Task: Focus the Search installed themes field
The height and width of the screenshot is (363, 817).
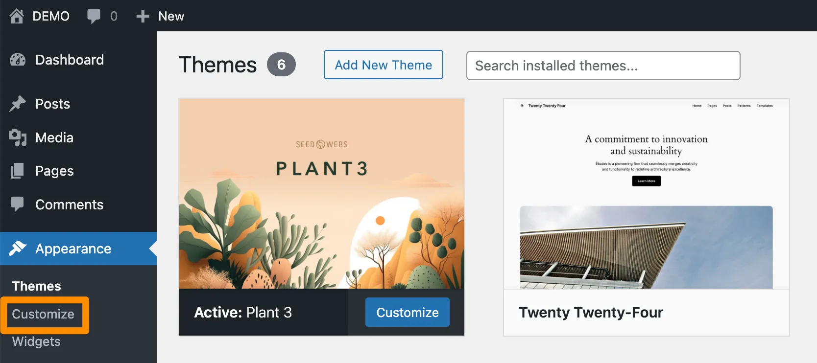Action: [x=603, y=66]
